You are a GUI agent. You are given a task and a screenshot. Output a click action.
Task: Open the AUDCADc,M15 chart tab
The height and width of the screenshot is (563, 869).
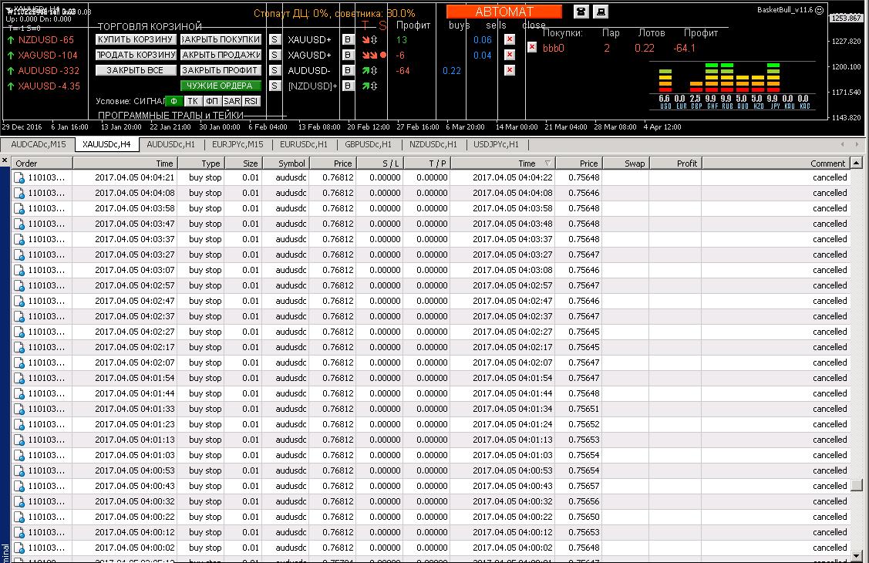tap(39, 144)
